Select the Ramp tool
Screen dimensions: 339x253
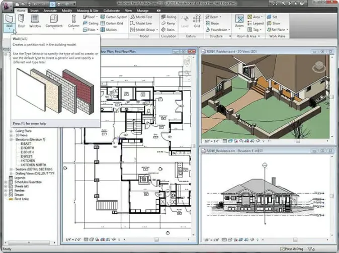(168, 23)
